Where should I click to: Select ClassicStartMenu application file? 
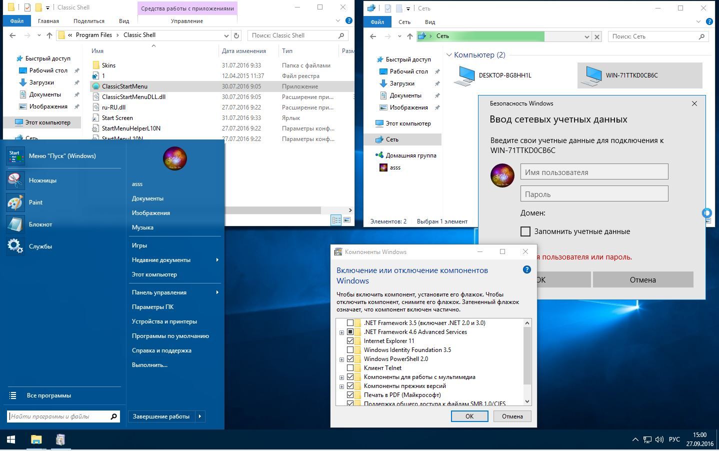tap(124, 86)
